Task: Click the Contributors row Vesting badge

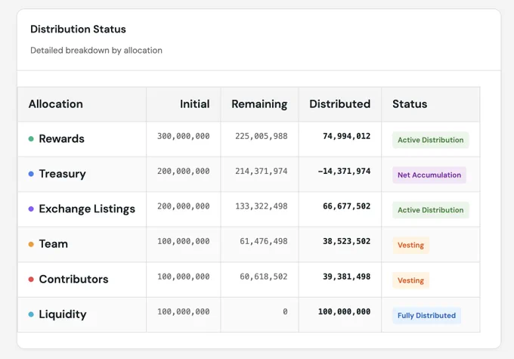Action: click(x=410, y=280)
